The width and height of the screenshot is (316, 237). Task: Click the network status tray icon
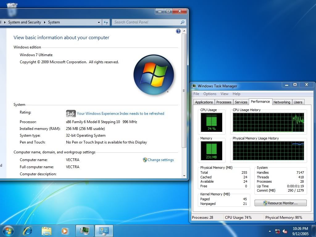click(x=278, y=231)
